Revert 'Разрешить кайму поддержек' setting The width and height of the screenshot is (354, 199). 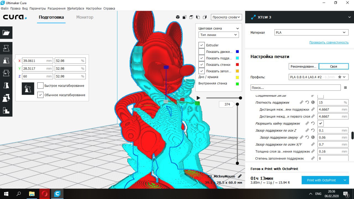[313, 123]
